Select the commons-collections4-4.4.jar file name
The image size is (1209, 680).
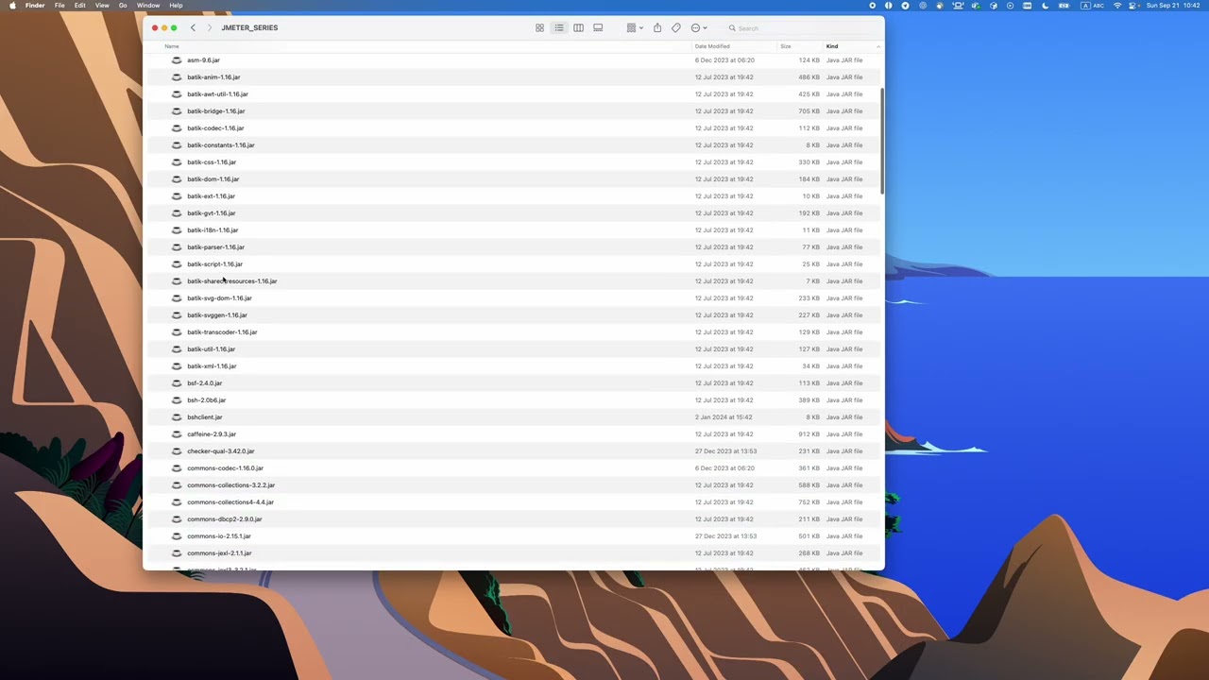230,502
